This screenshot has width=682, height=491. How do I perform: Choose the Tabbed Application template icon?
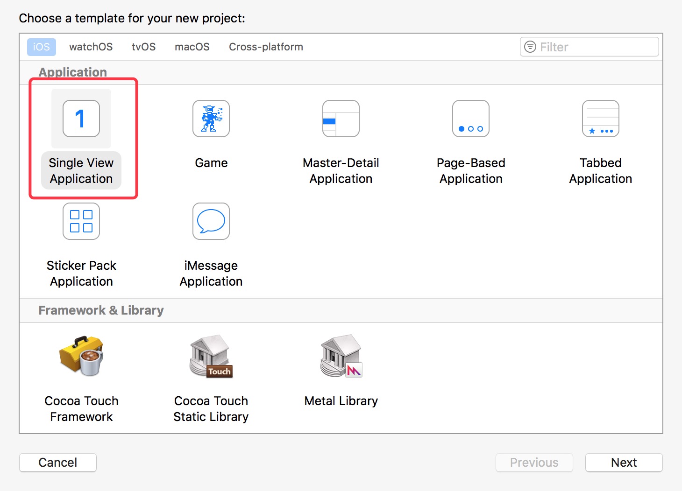pos(601,119)
